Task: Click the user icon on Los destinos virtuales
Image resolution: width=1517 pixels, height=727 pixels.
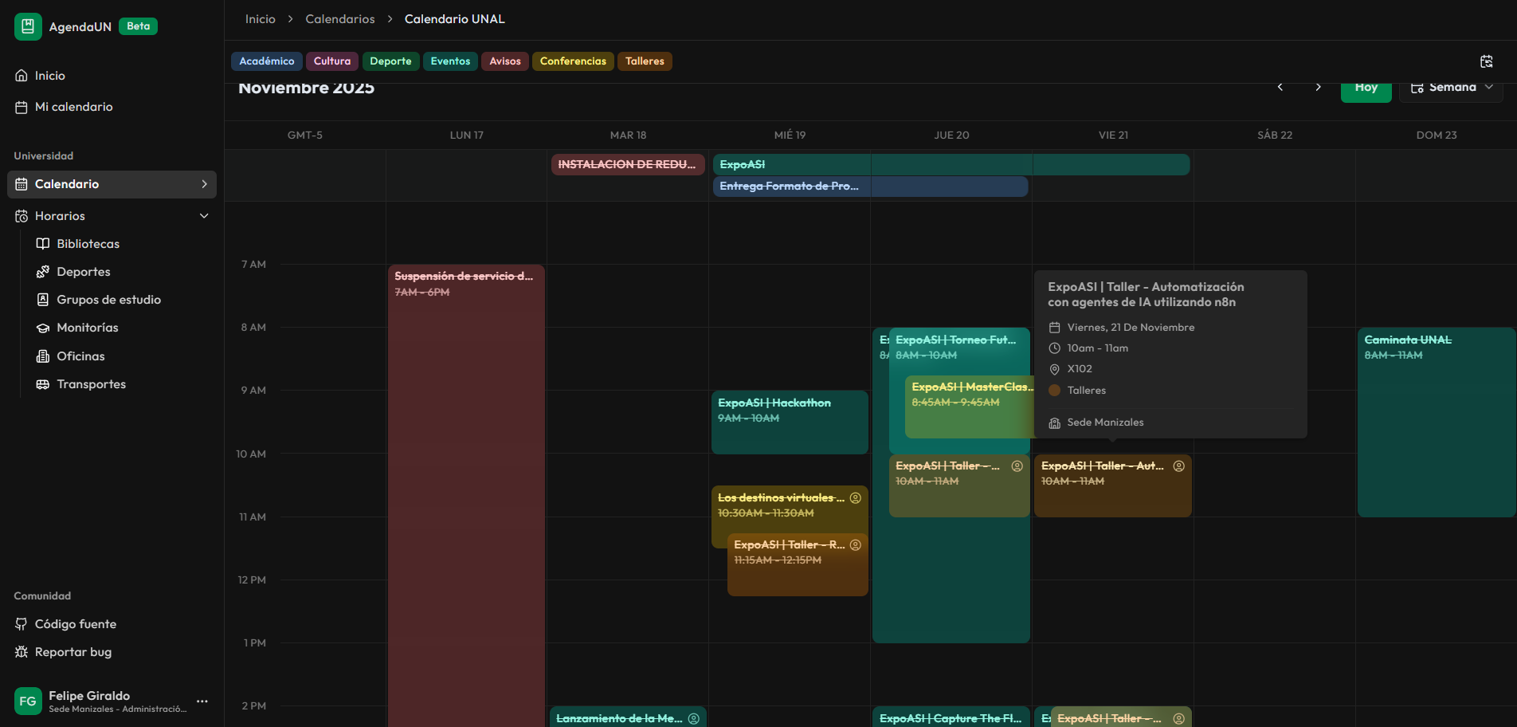Action: click(856, 498)
